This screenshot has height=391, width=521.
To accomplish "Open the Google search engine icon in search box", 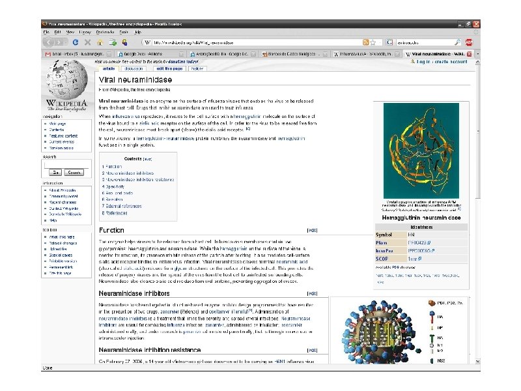I will point(389,42).
